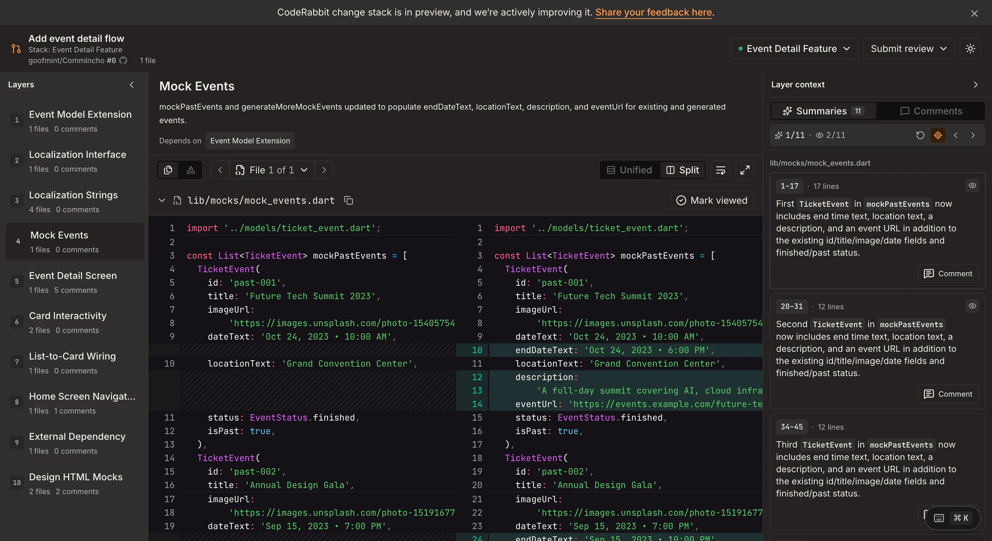Switch to the shapes/symbols view icon
992x541 pixels.
pyautogui.click(x=191, y=170)
